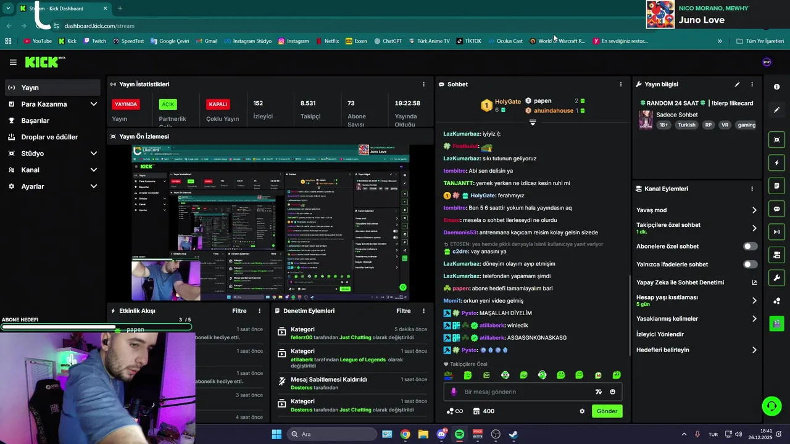790x444 pixels.
Task: Open the Yayın bilgisi three-dot menu
Action: tap(752, 84)
